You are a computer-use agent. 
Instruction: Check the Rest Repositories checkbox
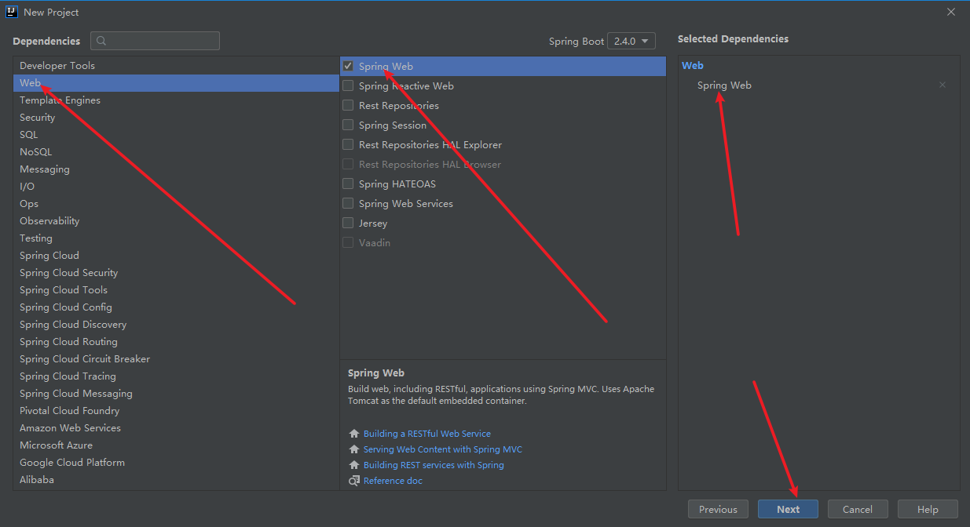coord(348,106)
